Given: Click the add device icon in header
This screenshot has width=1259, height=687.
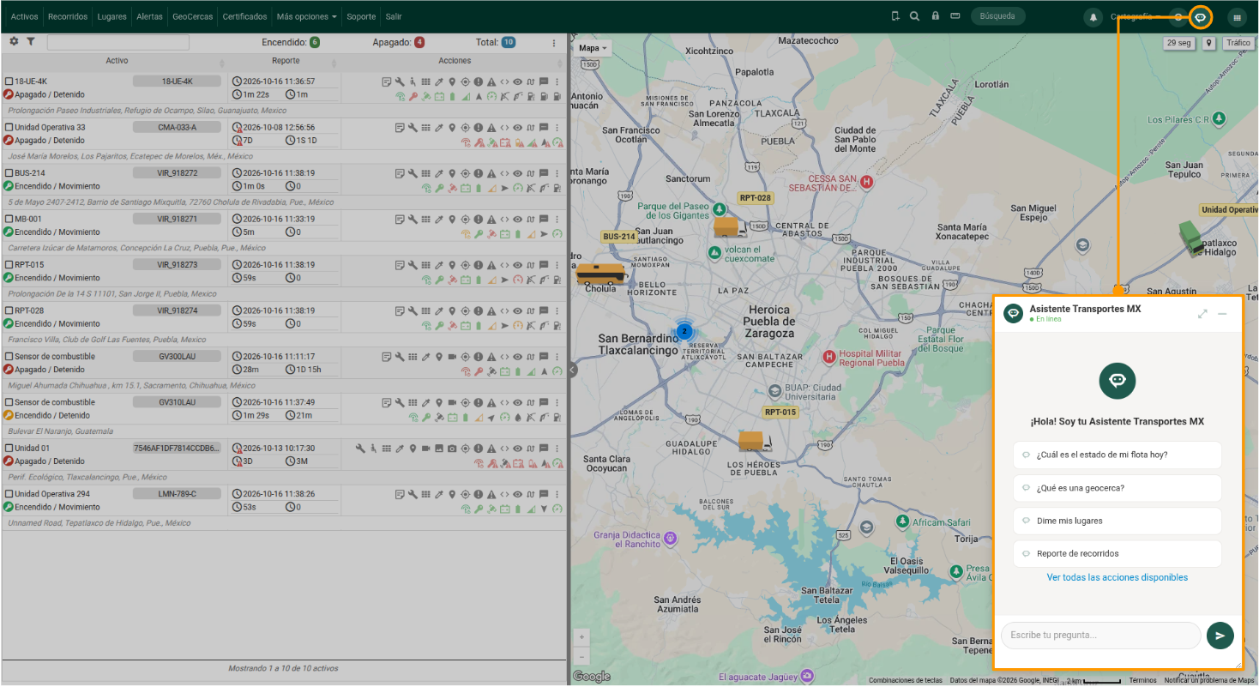Looking at the screenshot, I should pos(895,16).
